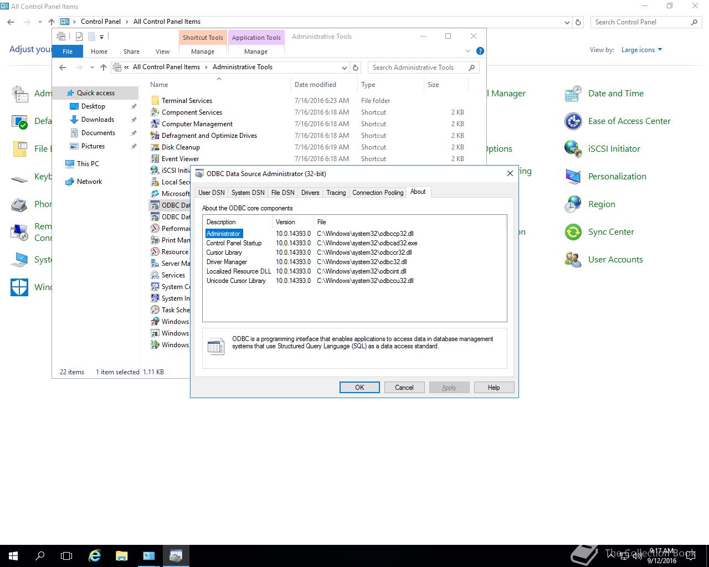
Task: Switch to the User DSN tab
Action: (212, 193)
